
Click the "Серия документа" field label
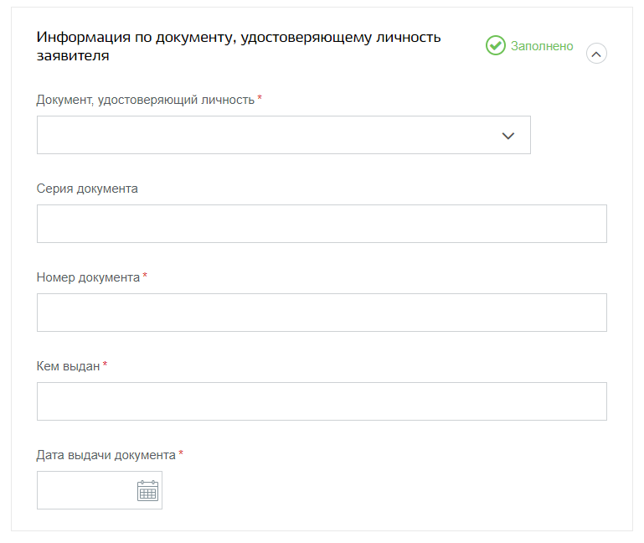pyautogui.click(x=87, y=189)
